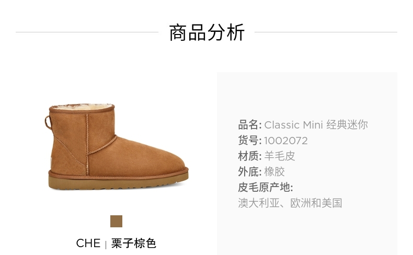Click the sheepskin lining at the boot top
This screenshot has width=413, height=255.
82,107
